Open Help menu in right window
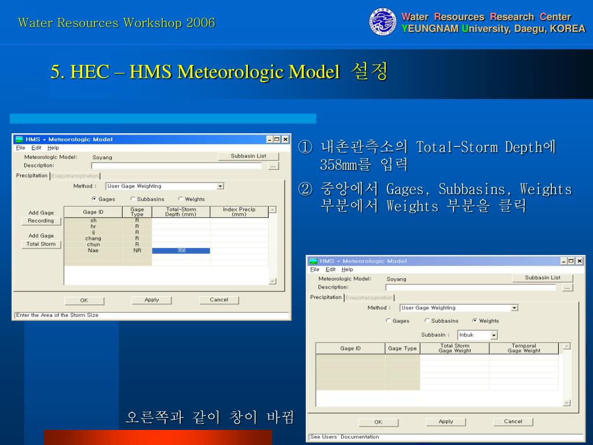The width and height of the screenshot is (593, 445). click(347, 269)
